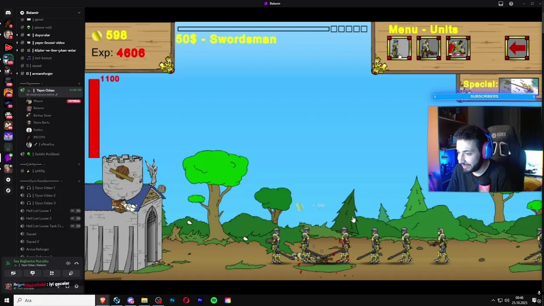Buy the Swordsman unit in Units menu
544x306 pixels.
click(399, 48)
